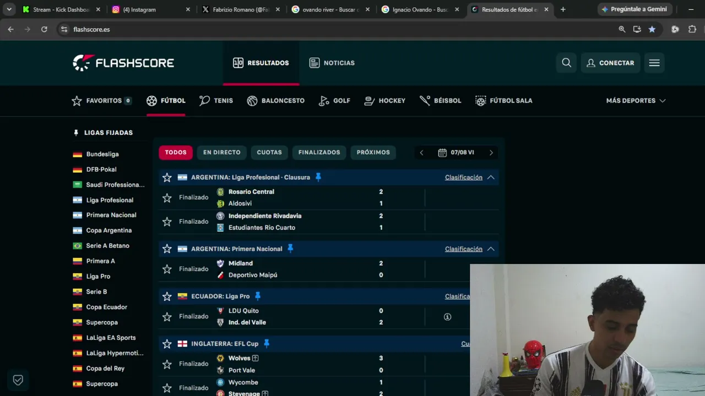Click Pregúntale a Gemini button

[x=633, y=9]
